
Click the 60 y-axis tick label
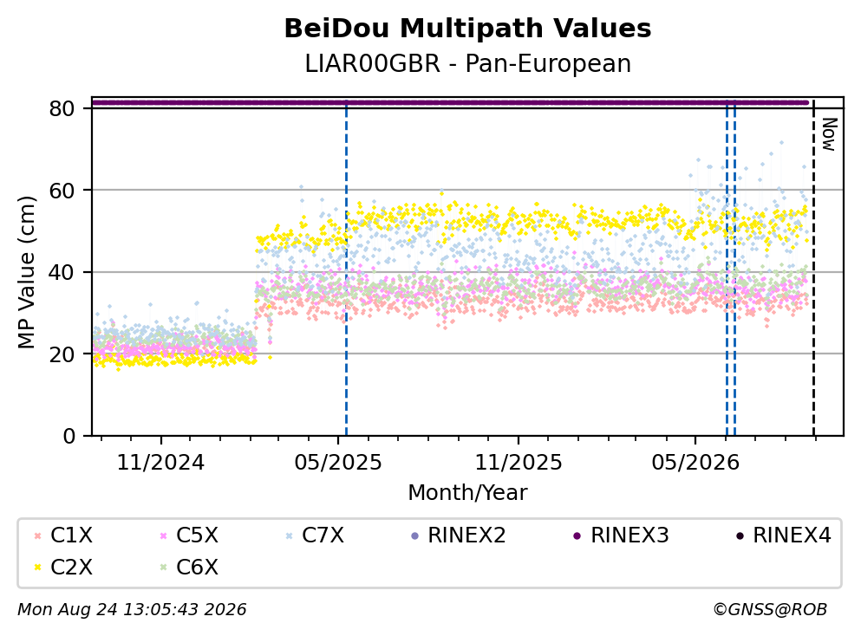[x=62, y=191]
